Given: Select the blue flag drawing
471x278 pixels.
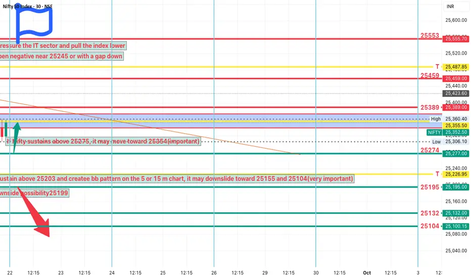Looking at the screenshot, I should [34, 24].
